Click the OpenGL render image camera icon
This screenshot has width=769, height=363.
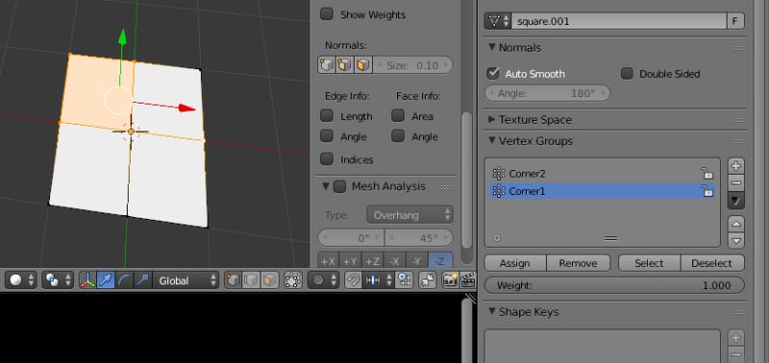click(x=450, y=280)
